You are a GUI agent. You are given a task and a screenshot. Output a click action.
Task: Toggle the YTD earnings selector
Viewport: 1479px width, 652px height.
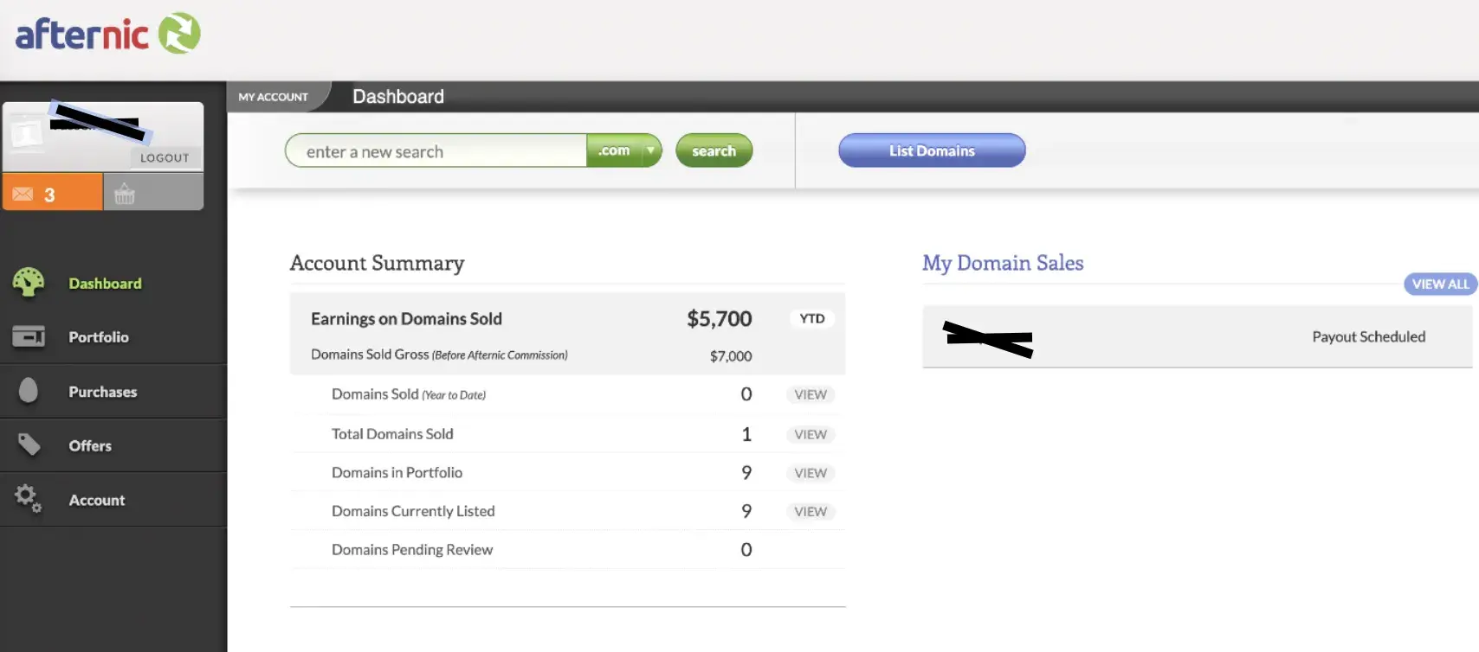pyautogui.click(x=811, y=318)
